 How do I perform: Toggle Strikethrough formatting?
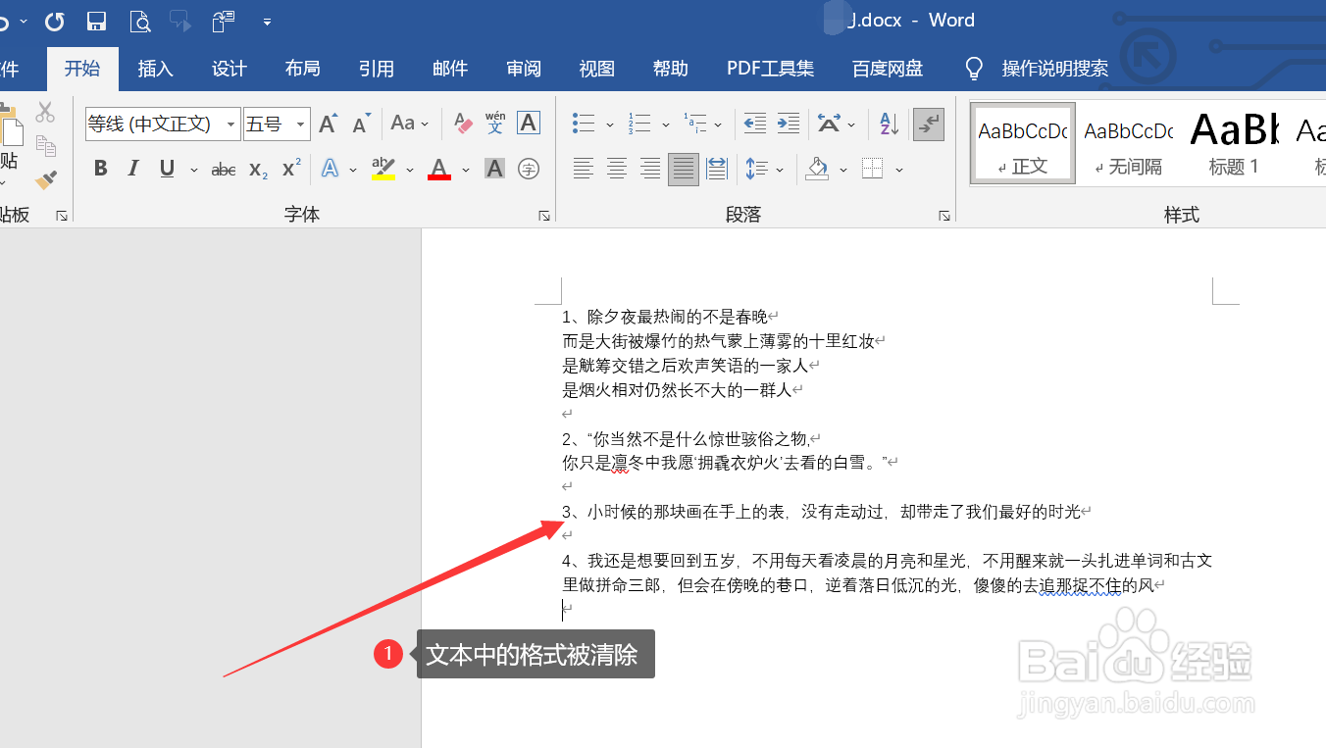[x=224, y=170]
